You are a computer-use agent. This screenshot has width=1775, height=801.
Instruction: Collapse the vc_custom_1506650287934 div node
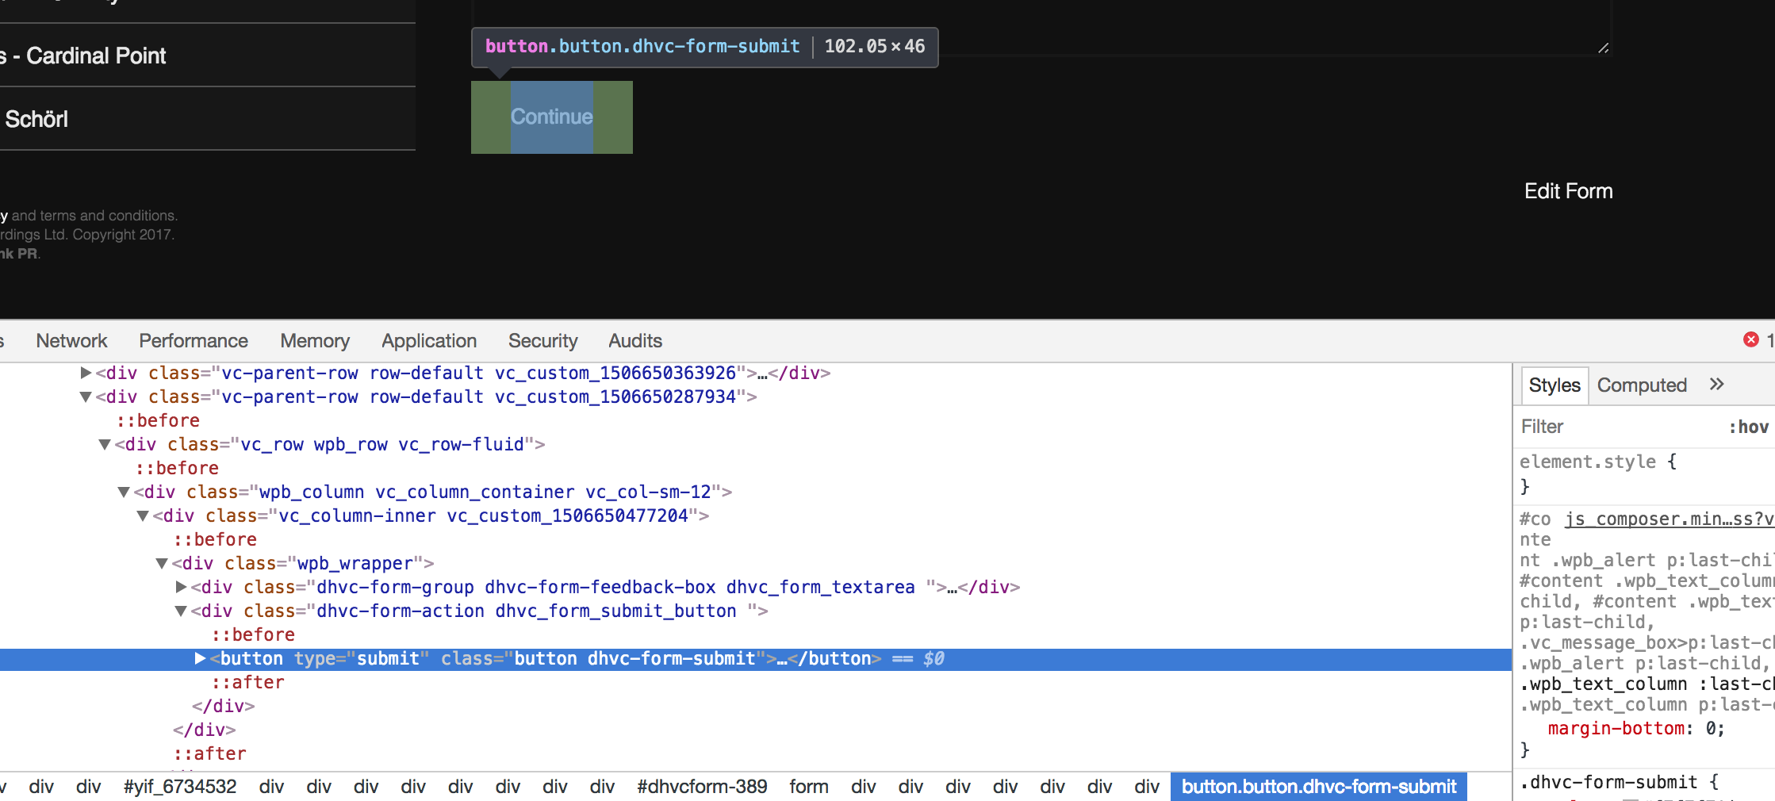[86, 397]
